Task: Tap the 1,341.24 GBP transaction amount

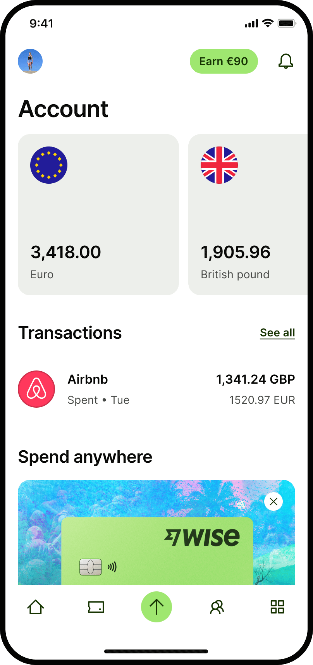Action: point(256,379)
